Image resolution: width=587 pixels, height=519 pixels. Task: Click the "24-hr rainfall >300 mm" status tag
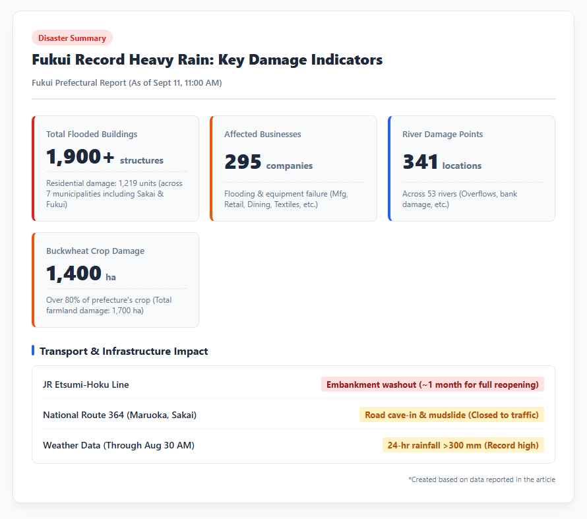(463, 445)
